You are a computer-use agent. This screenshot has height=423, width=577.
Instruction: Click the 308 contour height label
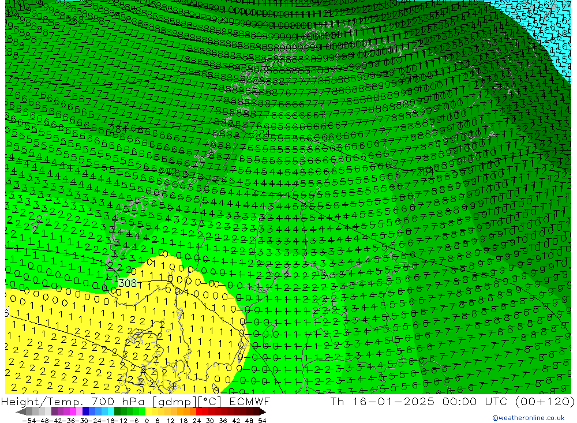[128, 283]
